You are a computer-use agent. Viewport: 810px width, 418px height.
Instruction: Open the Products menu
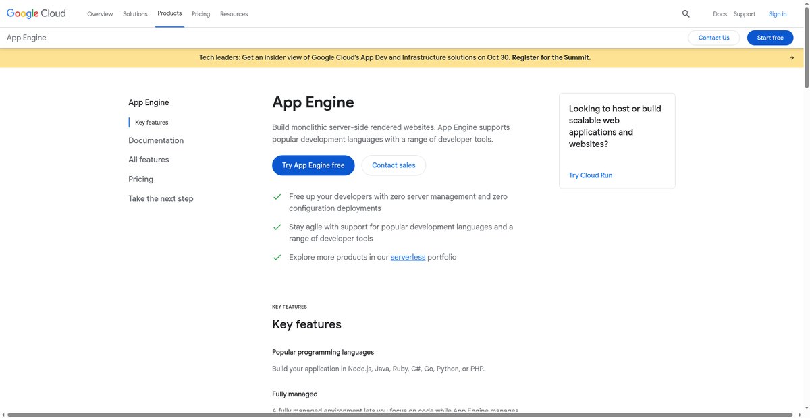[169, 13]
